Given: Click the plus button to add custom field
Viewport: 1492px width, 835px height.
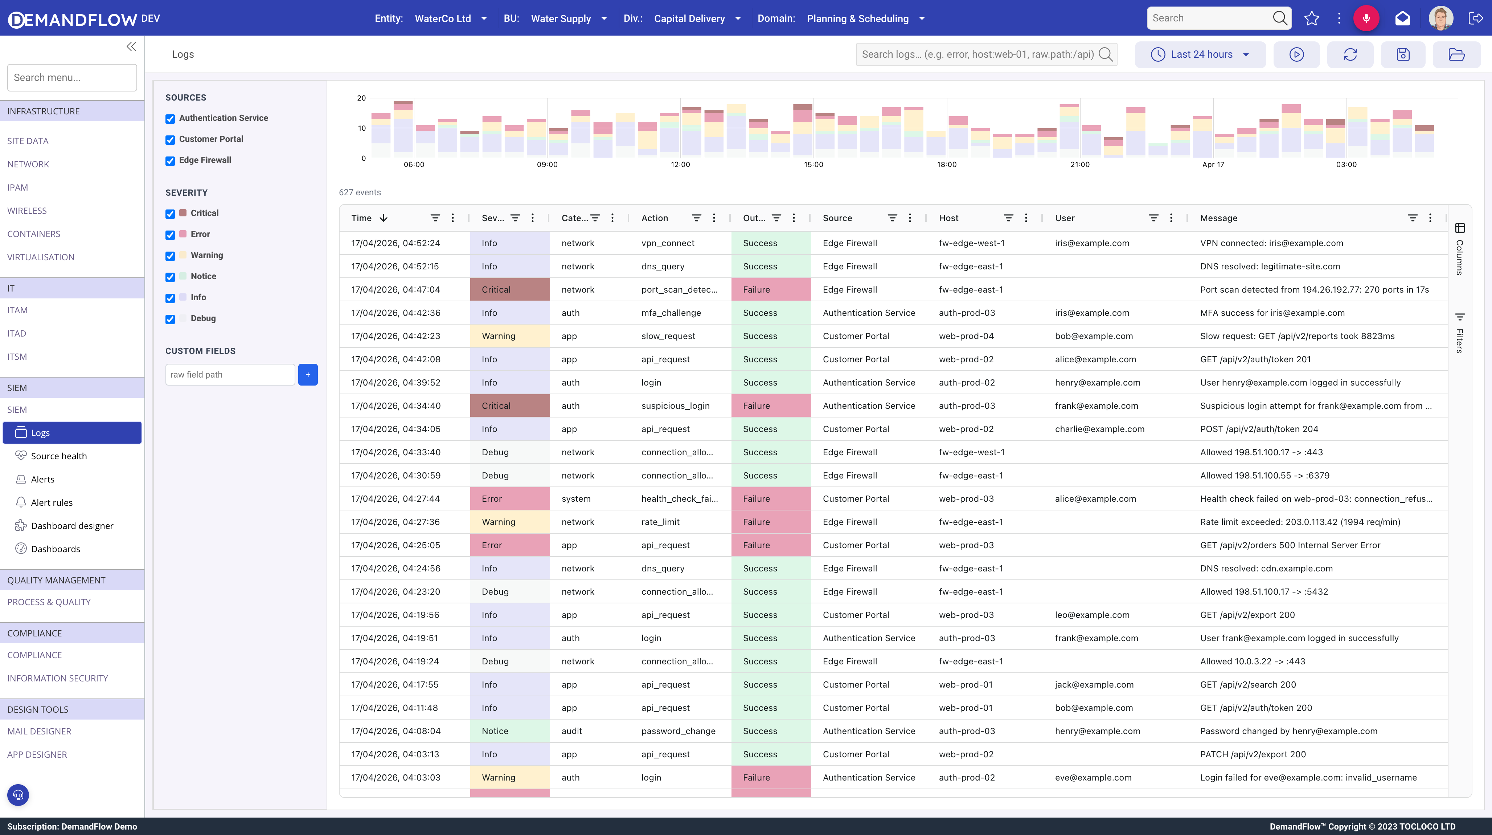Looking at the screenshot, I should point(308,374).
